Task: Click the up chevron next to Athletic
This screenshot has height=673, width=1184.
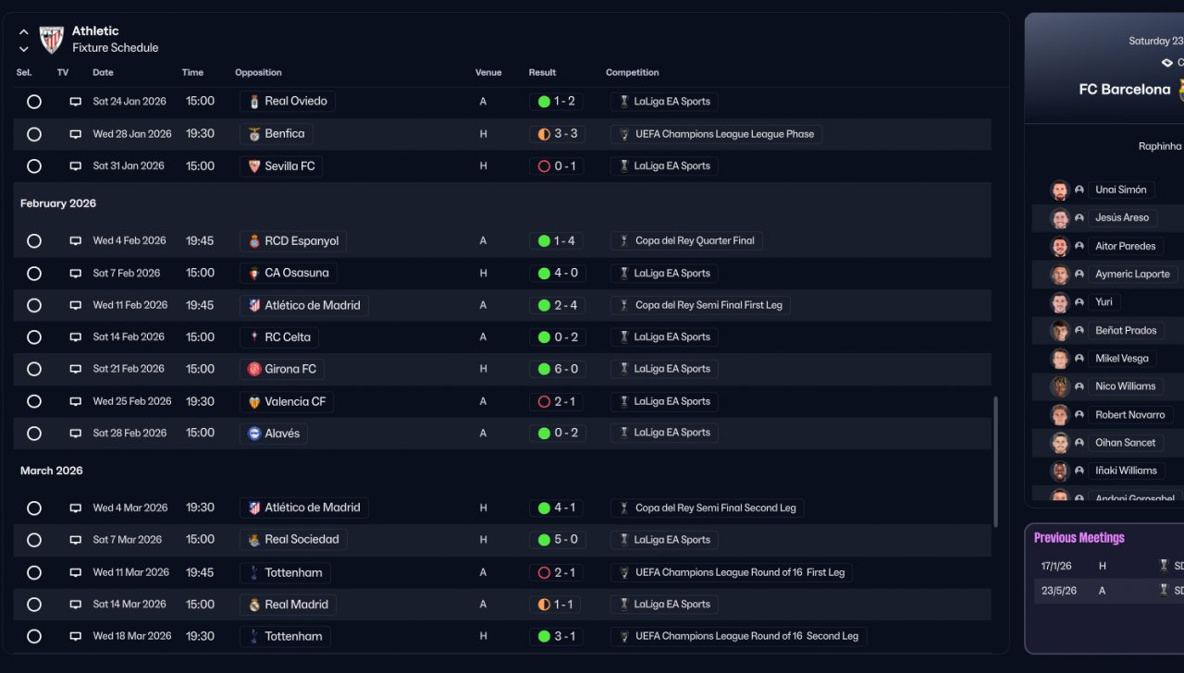Action: click(24, 32)
